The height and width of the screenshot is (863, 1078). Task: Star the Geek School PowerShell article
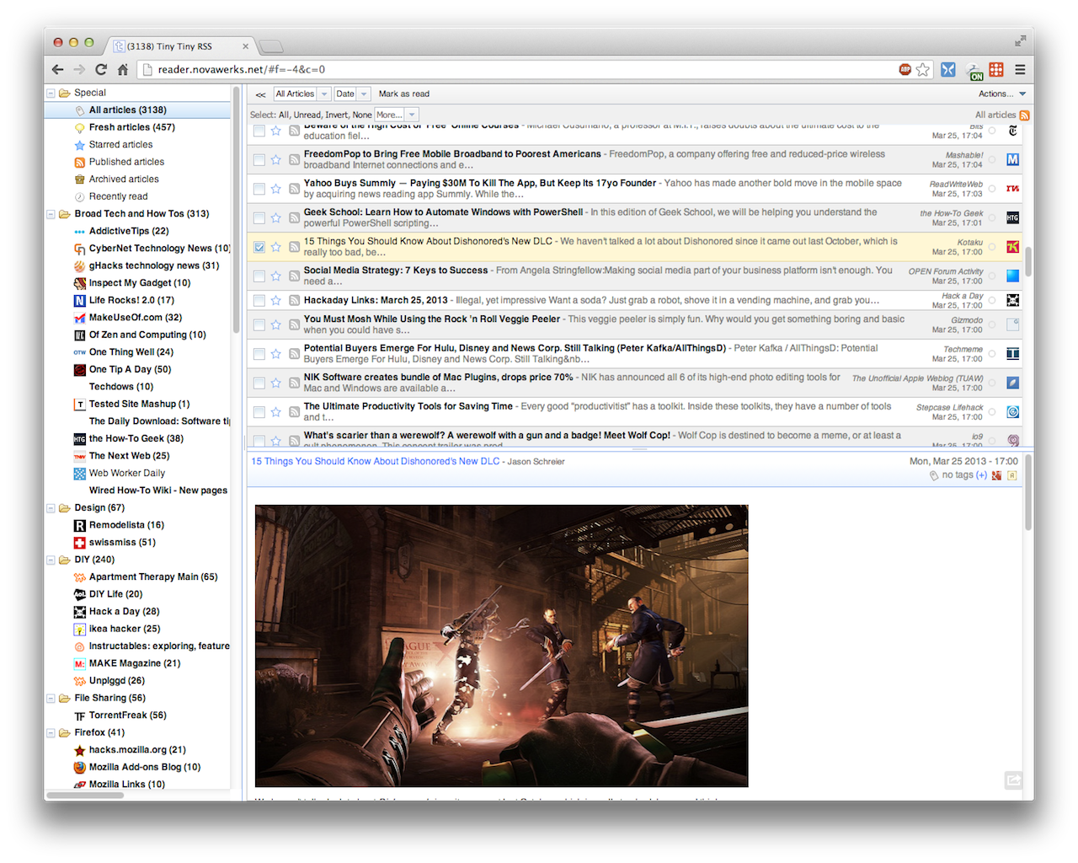click(x=275, y=217)
